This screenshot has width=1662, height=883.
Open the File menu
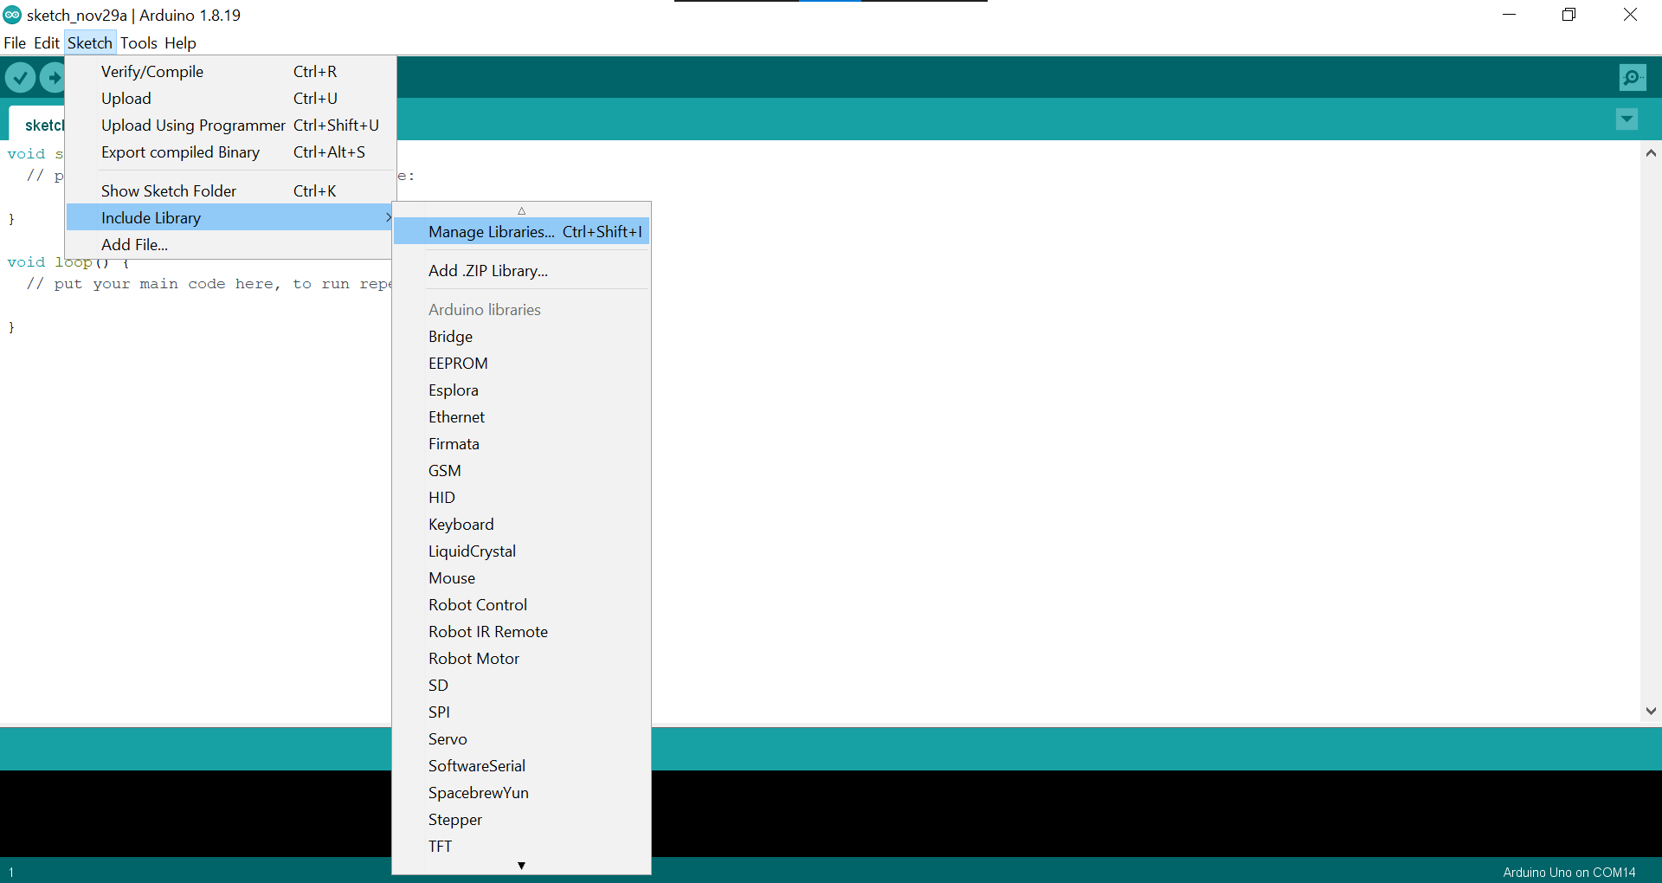click(x=15, y=43)
